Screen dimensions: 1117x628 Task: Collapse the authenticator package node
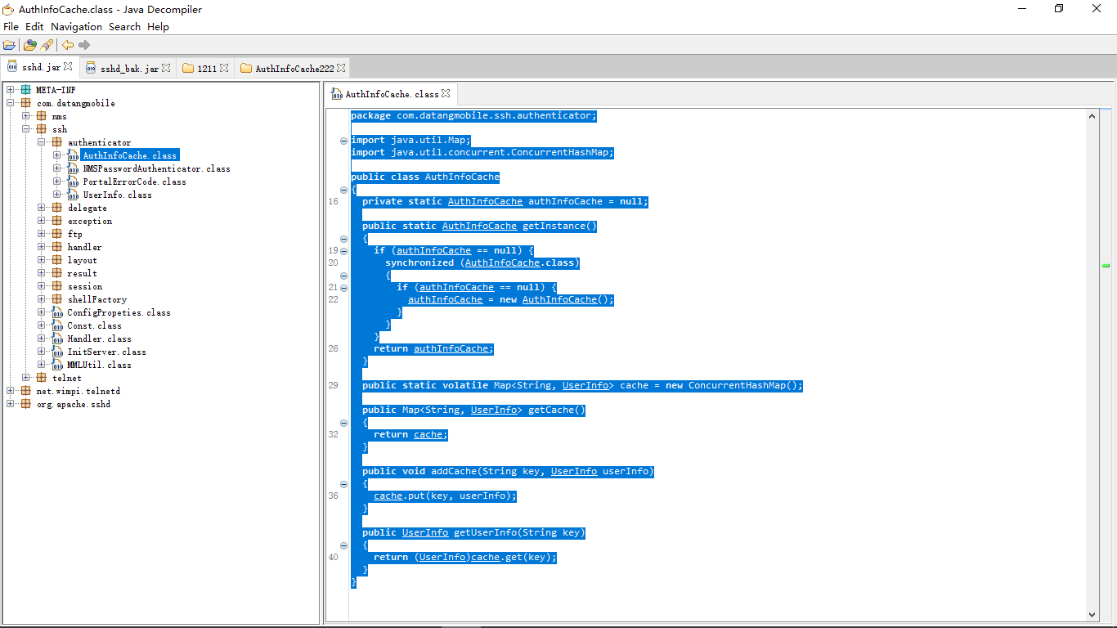42,142
